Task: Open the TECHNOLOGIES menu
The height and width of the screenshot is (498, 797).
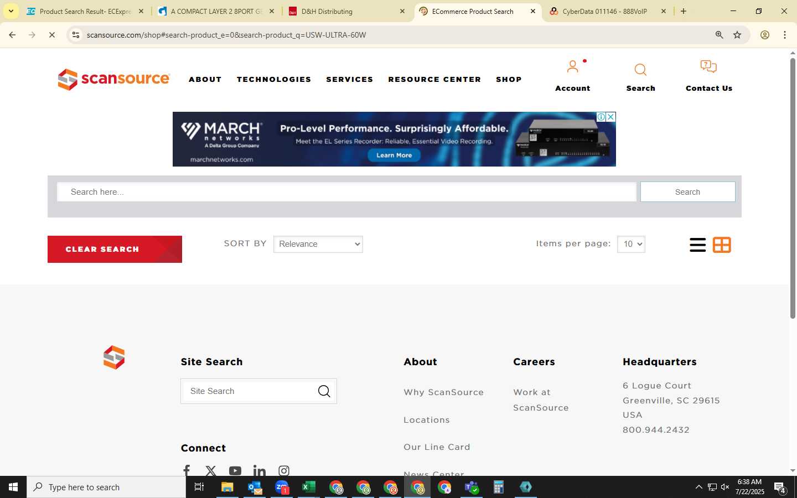Action: 274,79
